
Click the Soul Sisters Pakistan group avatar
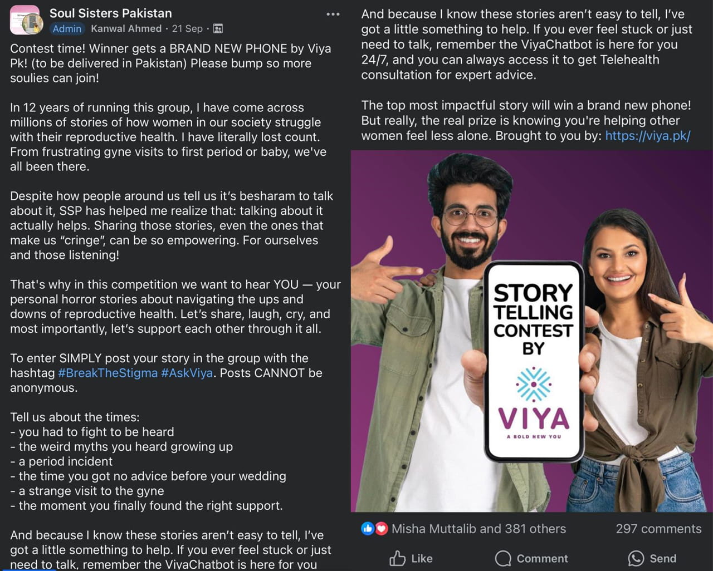click(25, 20)
